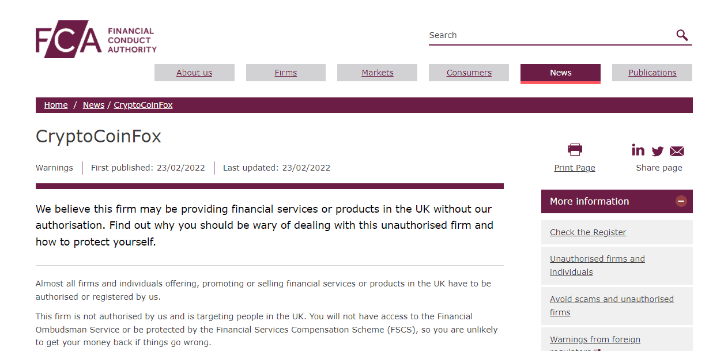Click the Print Page link
The width and height of the screenshot is (728, 351).
click(575, 168)
